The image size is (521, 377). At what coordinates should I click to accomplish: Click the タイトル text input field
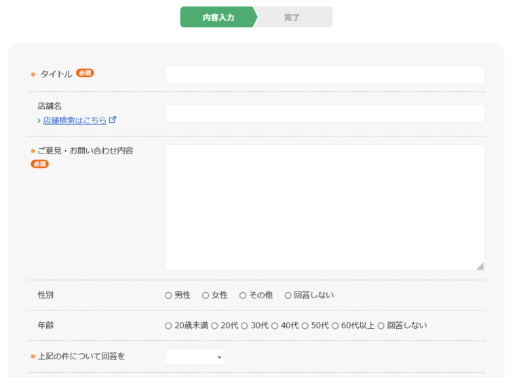(324, 74)
